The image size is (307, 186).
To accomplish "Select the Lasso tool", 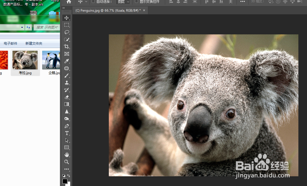I will (x=67, y=32).
